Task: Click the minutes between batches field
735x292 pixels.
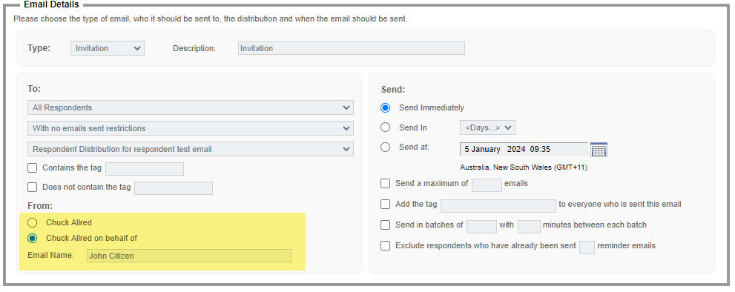Action: click(x=530, y=227)
